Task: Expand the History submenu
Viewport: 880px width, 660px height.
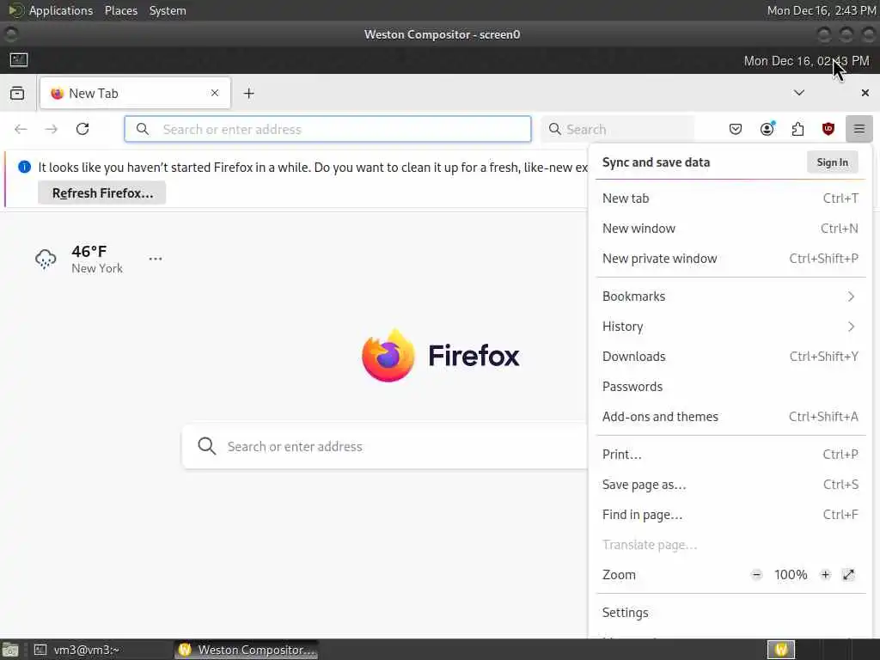Action: coord(730,327)
